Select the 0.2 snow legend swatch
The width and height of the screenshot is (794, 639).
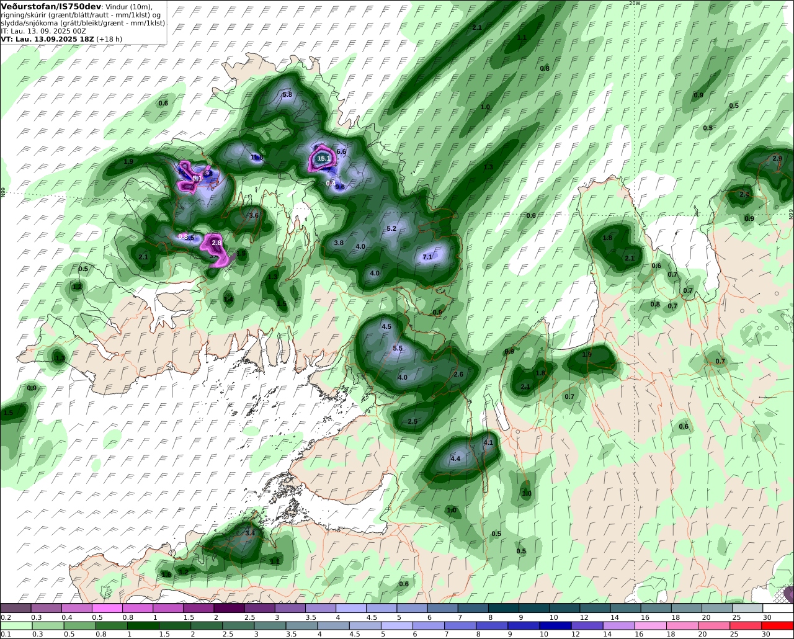click(x=16, y=609)
